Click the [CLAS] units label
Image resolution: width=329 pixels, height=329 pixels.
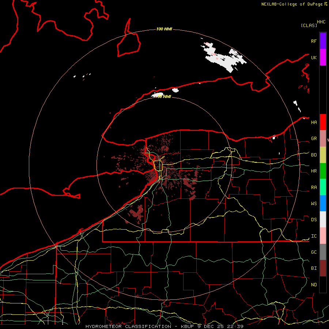point(309,25)
